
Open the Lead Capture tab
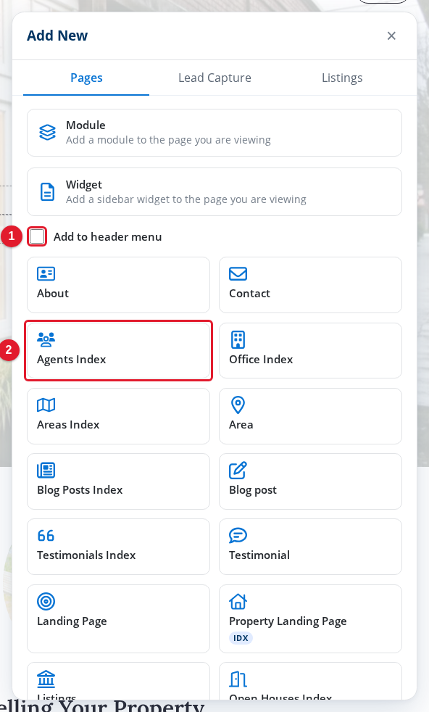coord(214,78)
